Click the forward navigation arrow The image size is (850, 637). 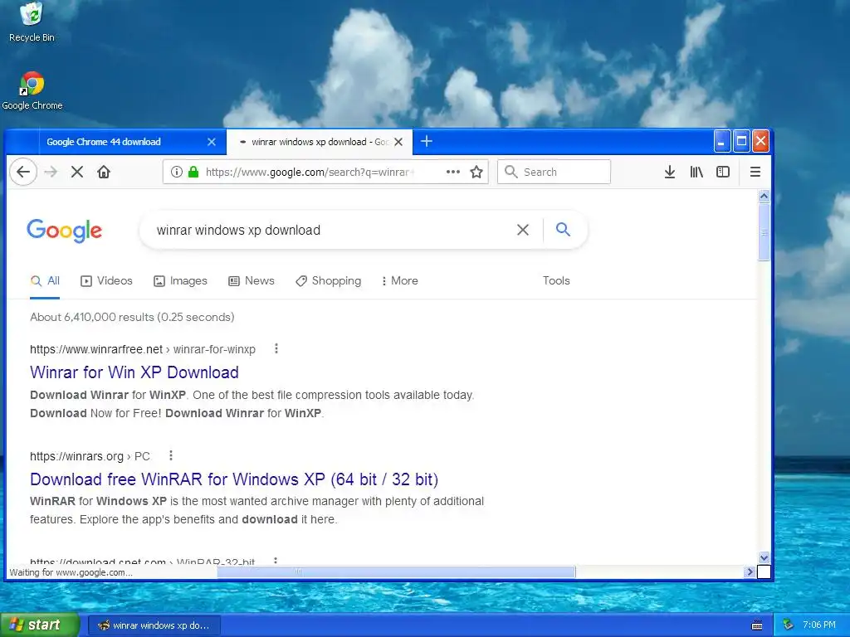[x=51, y=173]
